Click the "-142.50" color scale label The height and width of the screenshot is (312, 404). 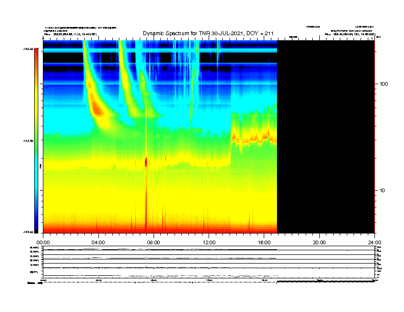(x=28, y=141)
